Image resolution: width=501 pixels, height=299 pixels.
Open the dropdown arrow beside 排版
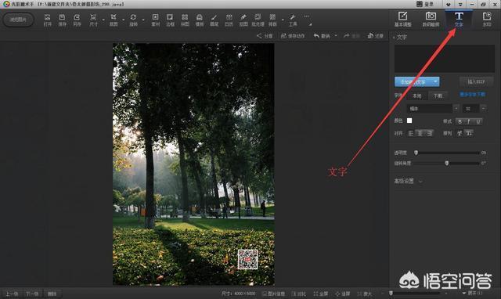[283, 20]
